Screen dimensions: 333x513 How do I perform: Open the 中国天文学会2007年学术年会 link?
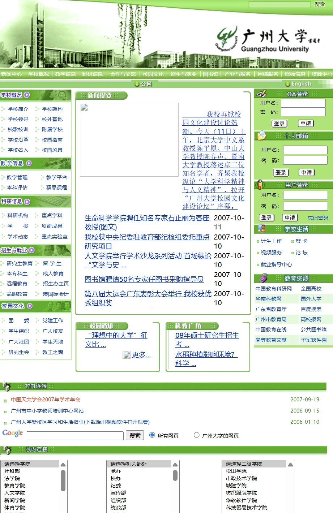click(45, 400)
